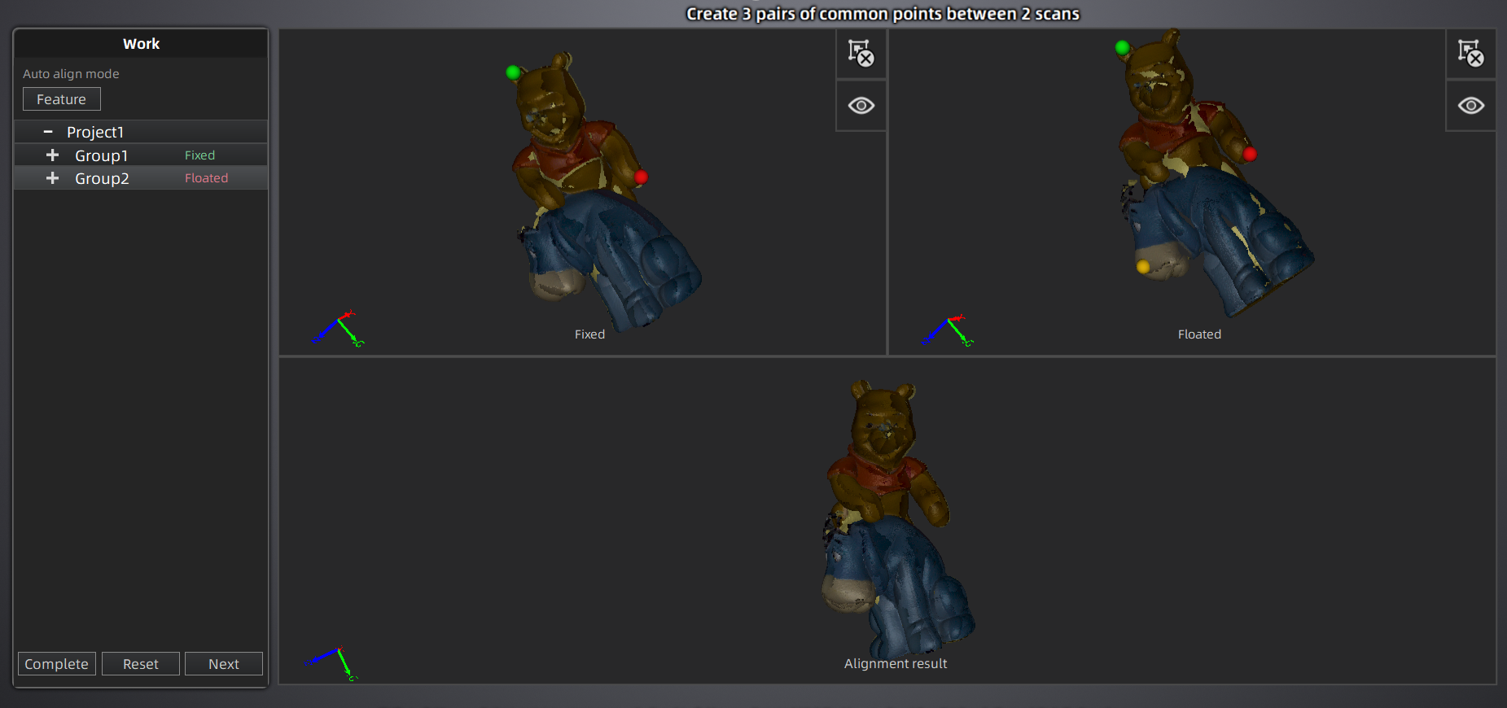
Task: Select the green point in Fixed viewport
Action: point(513,72)
